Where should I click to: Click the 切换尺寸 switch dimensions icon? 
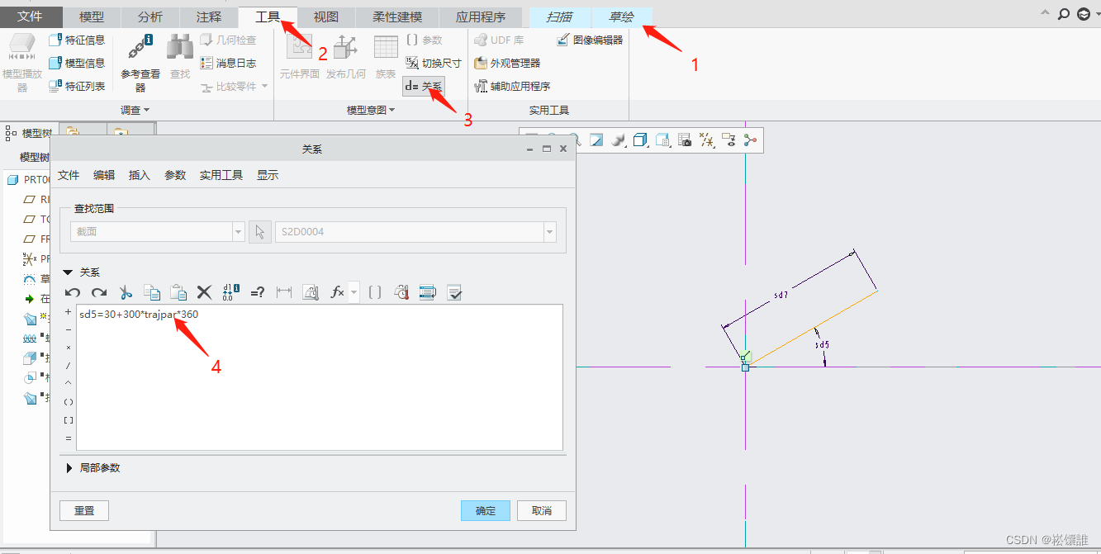[413, 63]
